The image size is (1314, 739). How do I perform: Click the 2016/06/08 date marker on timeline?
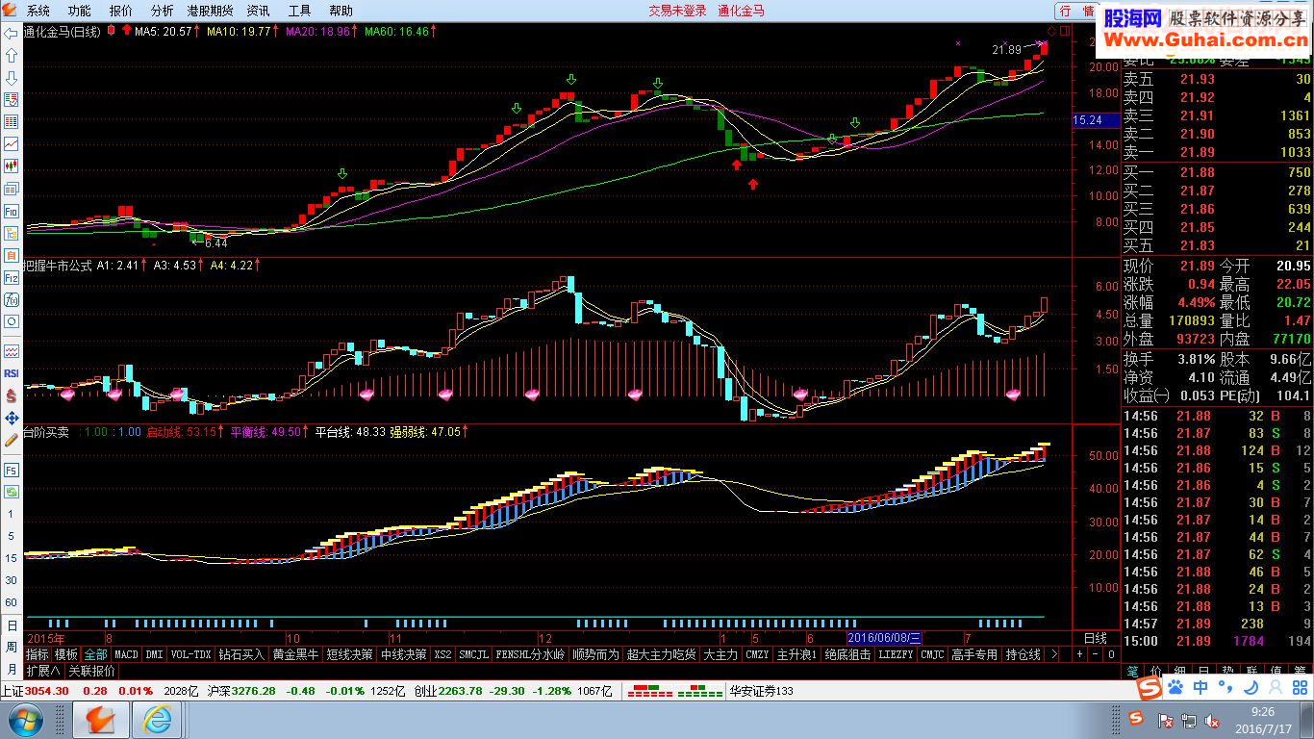(884, 638)
